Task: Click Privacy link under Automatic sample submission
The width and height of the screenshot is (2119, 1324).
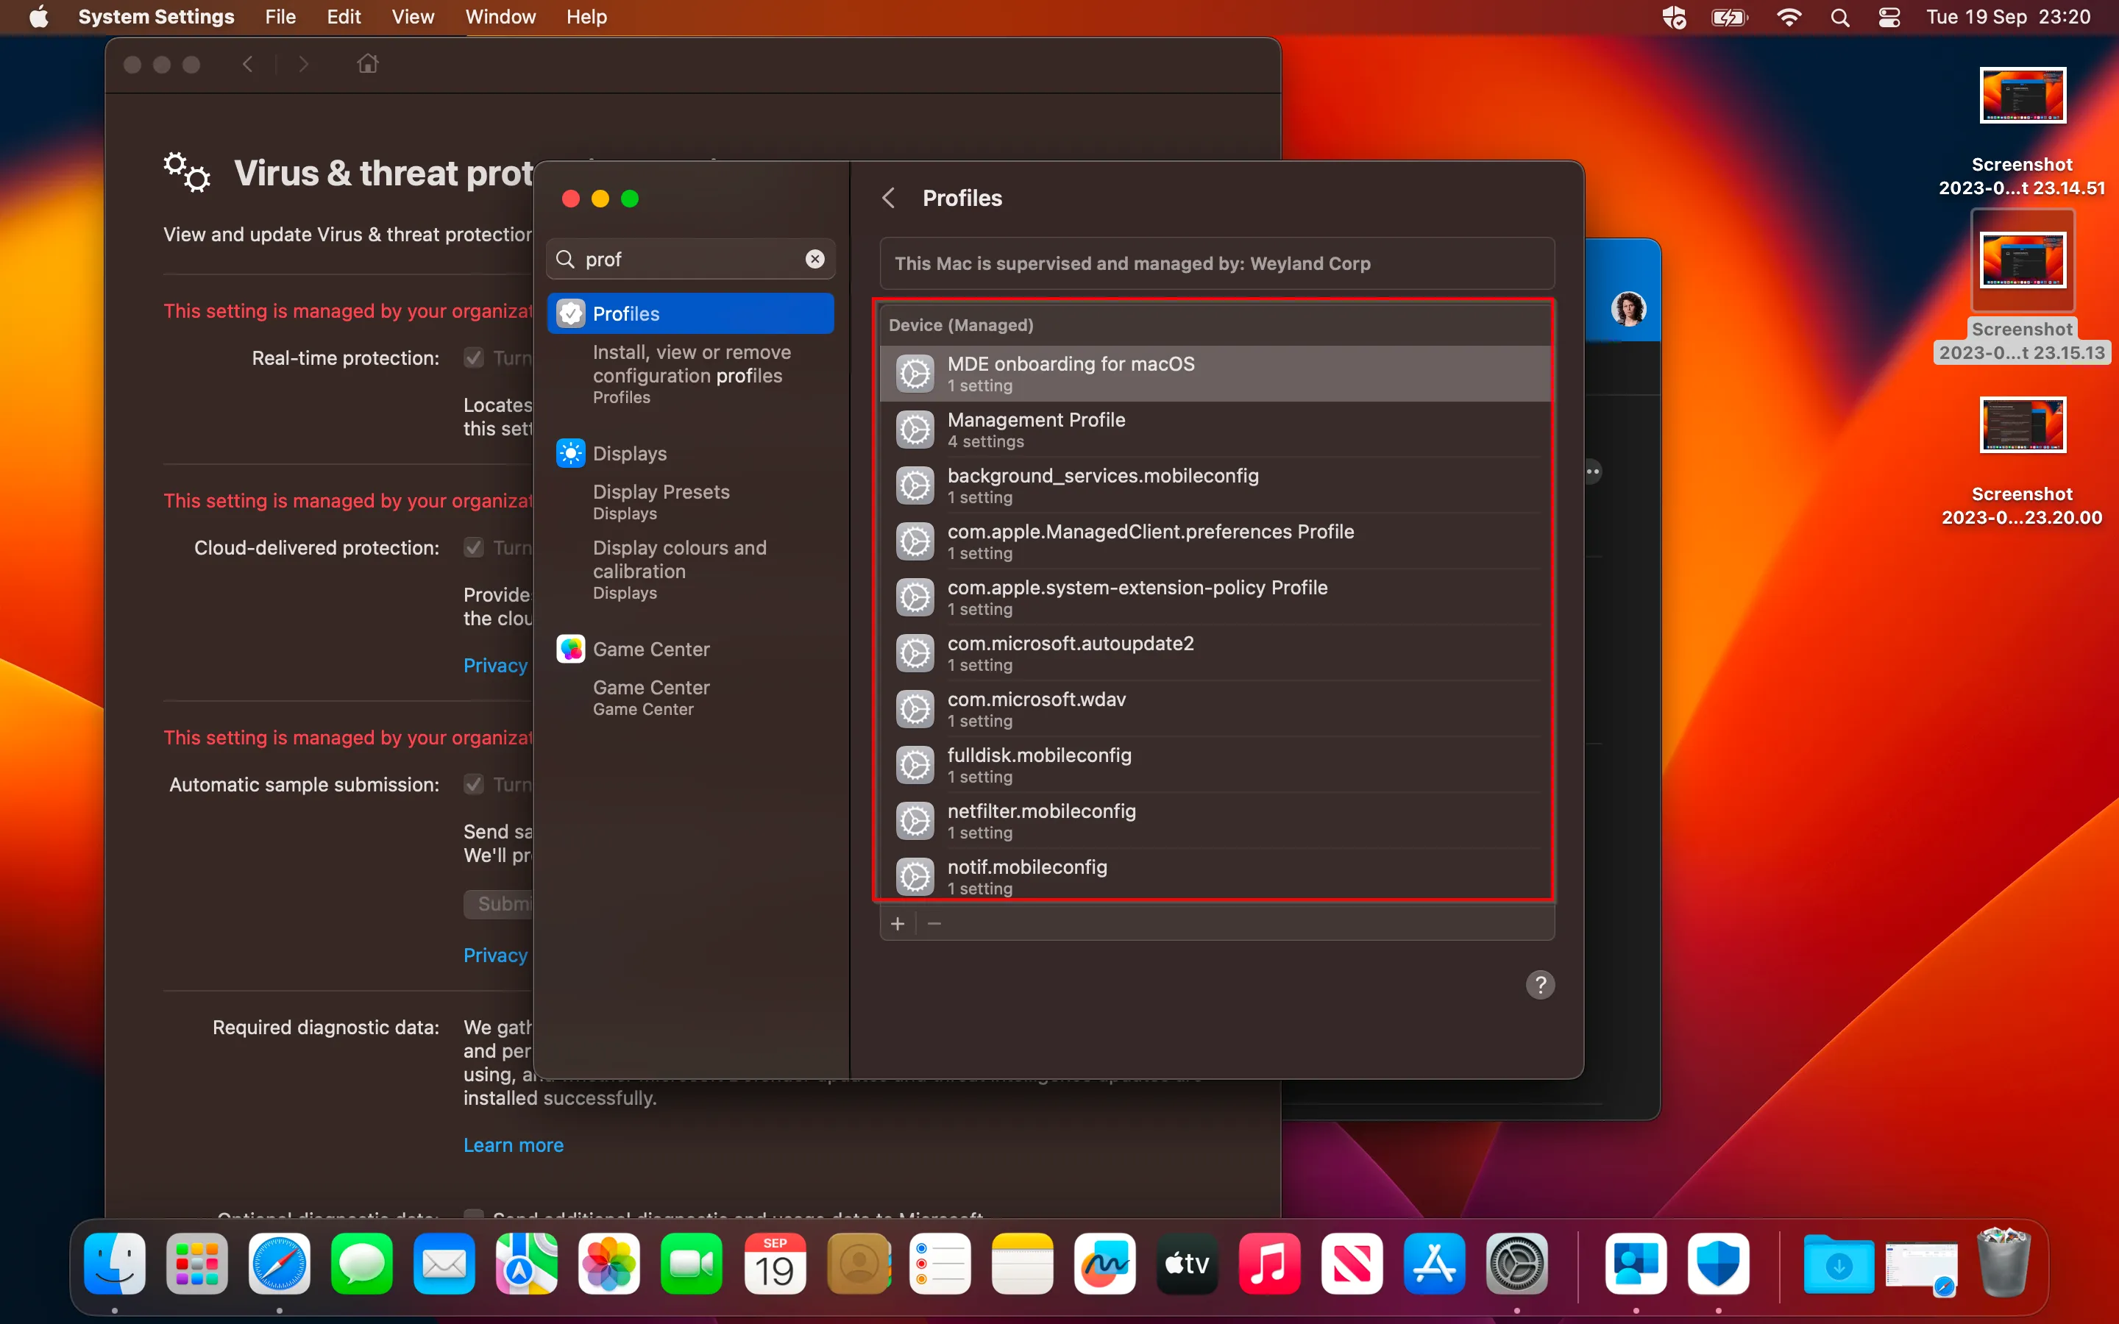Action: click(496, 955)
